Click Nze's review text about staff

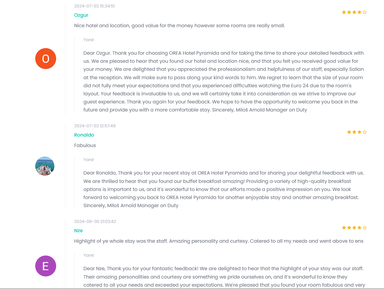219,241
